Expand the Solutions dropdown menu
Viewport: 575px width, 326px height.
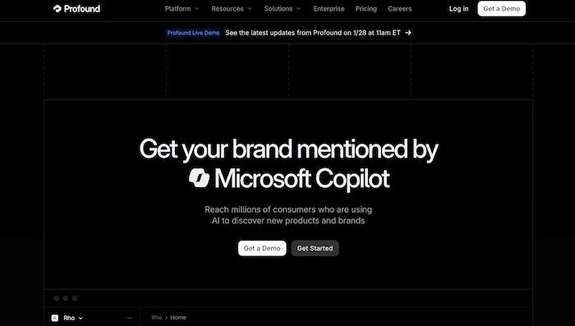pos(283,8)
